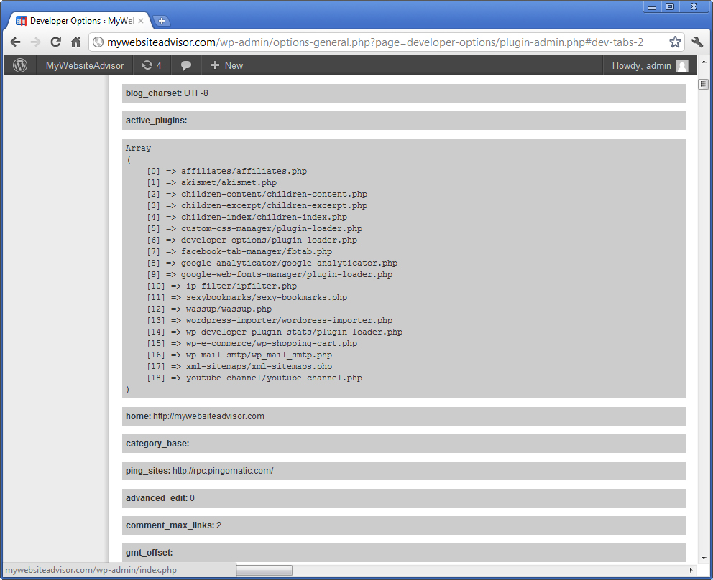Click the word Array in plugins list

coord(138,148)
